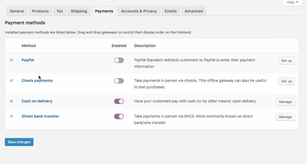Open the Emails tab

pyautogui.click(x=171, y=11)
